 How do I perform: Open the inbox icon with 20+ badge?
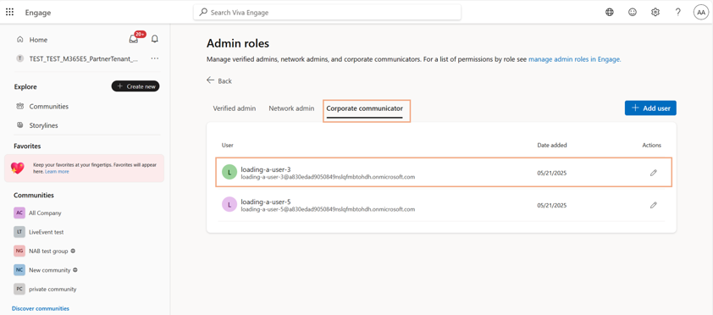point(134,40)
